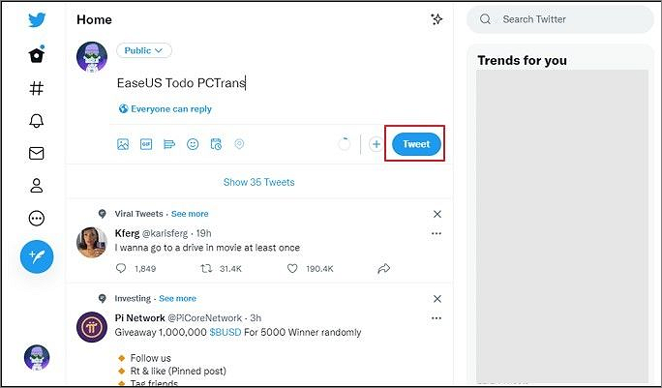
Task: Dismiss the Viral Tweets suggestion
Action: click(x=436, y=214)
